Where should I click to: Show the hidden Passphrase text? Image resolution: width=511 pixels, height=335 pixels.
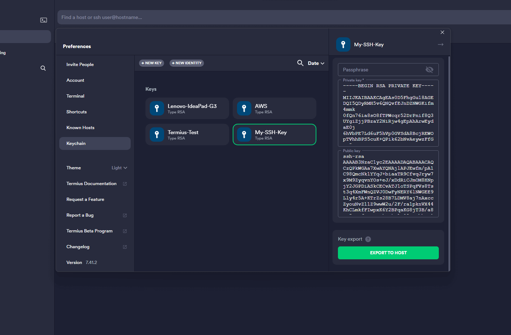[x=429, y=70]
